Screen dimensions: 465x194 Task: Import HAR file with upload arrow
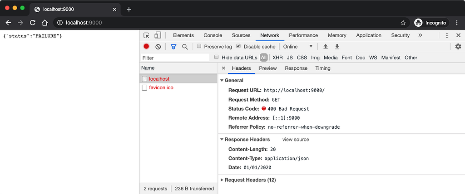pyautogui.click(x=326, y=47)
